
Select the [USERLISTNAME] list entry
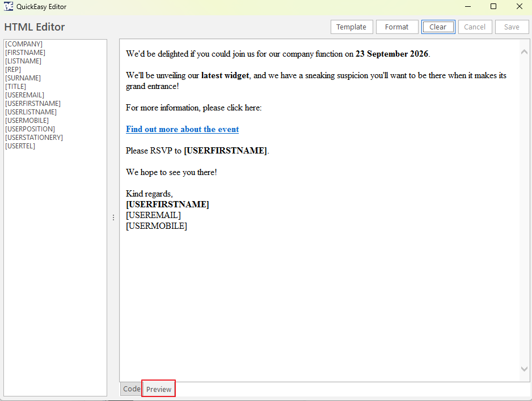click(x=31, y=112)
